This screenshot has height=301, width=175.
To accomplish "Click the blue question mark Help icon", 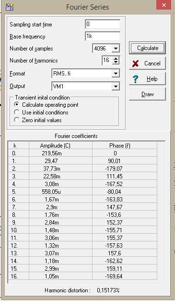I will pos(136,79).
